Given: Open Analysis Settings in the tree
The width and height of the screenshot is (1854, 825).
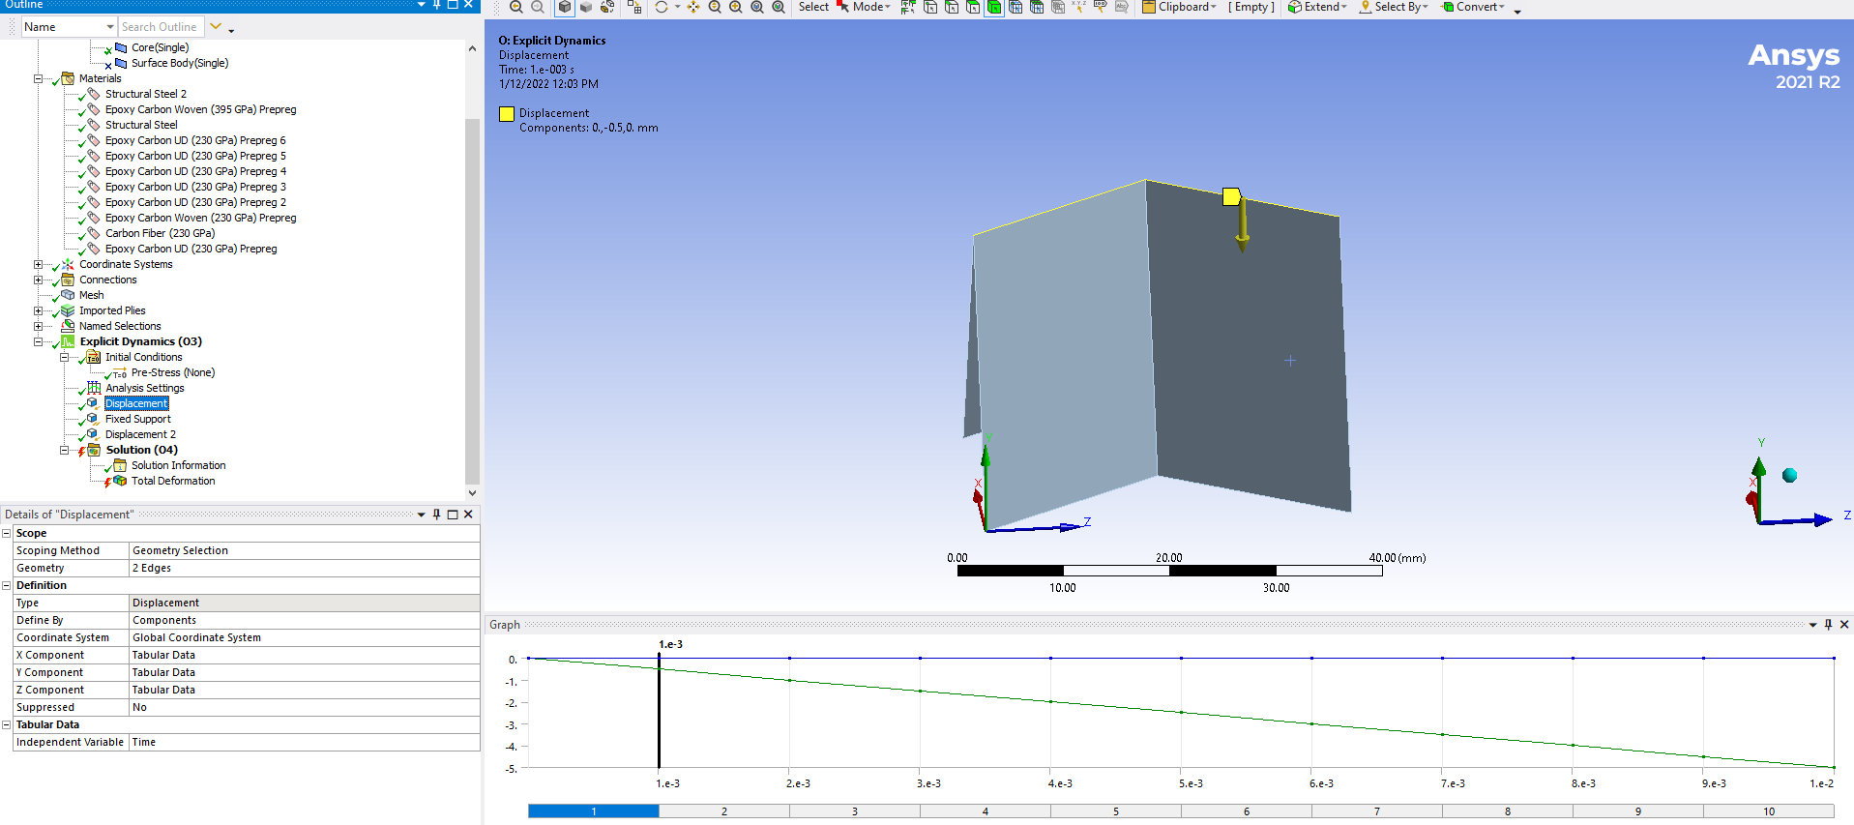Looking at the screenshot, I should point(144,388).
